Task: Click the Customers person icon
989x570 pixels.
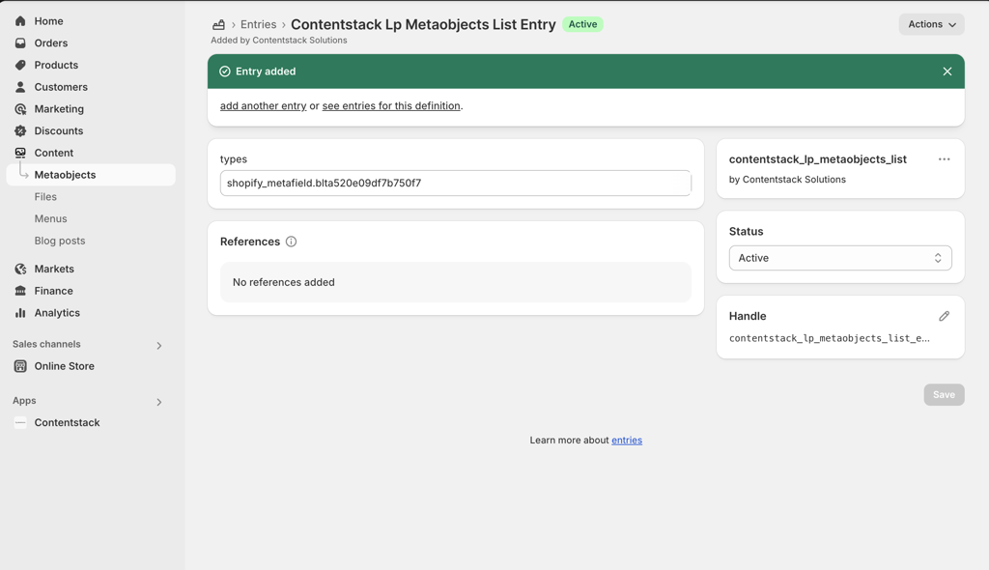Action: 20,87
